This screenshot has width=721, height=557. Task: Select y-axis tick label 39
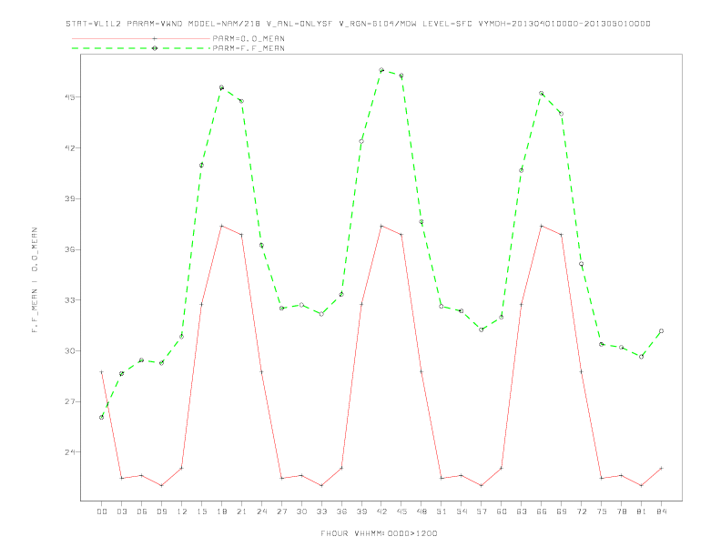click(x=70, y=198)
